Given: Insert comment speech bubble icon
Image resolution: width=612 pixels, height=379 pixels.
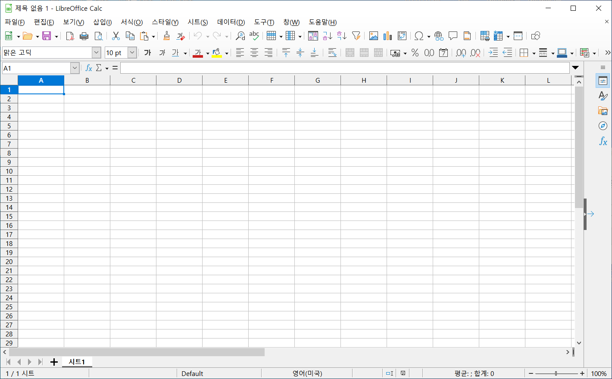Looking at the screenshot, I should [453, 36].
